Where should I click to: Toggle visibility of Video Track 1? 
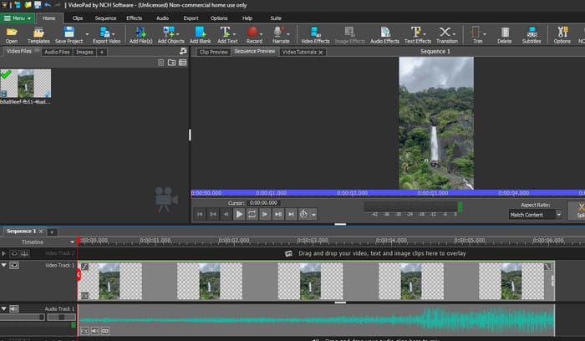point(14,265)
